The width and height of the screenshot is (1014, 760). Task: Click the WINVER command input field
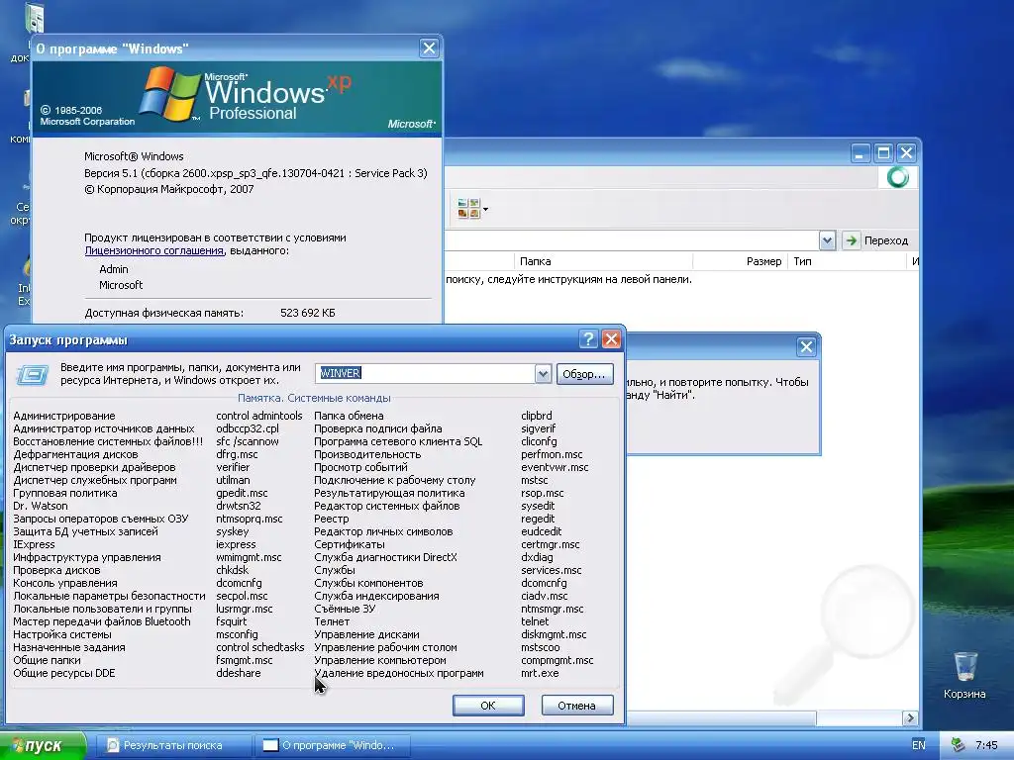pyautogui.click(x=426, y=373)
